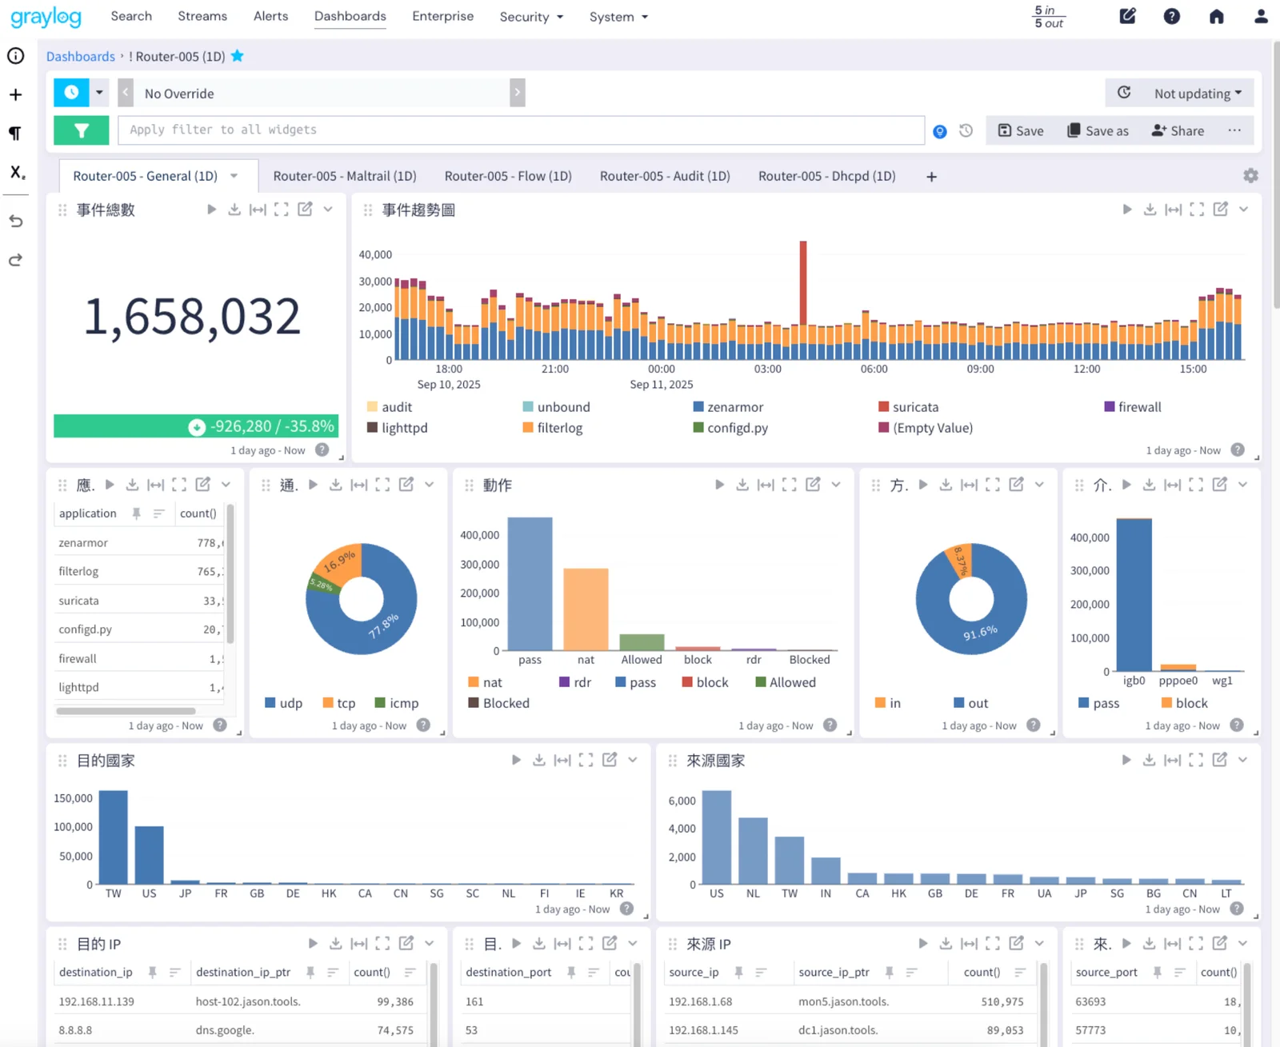Pin the destination_port column

click(571, 973)
